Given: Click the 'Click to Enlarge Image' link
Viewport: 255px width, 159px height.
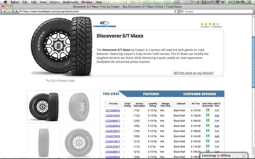Looking at the screenshot, I should point(62,80).
